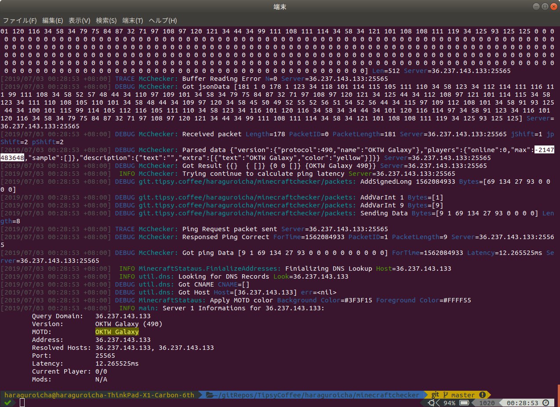560x407 pixels.
Task: Open the 編集(E) menu
Action: (x=53, y=21)
